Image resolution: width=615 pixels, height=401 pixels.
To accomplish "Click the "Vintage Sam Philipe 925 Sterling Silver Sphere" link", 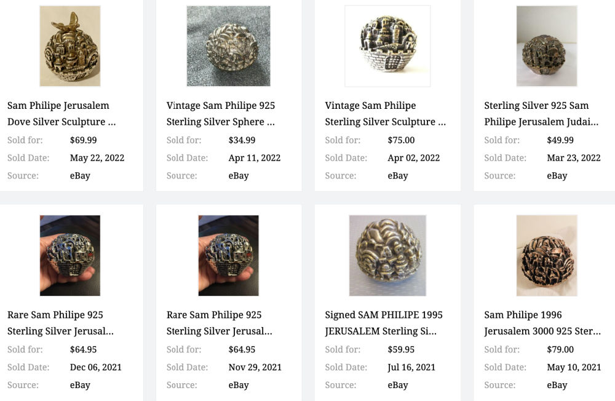I will [221, 114].
